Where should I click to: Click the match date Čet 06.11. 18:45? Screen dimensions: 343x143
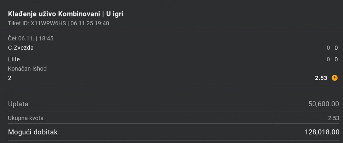(x=31, y=38)
